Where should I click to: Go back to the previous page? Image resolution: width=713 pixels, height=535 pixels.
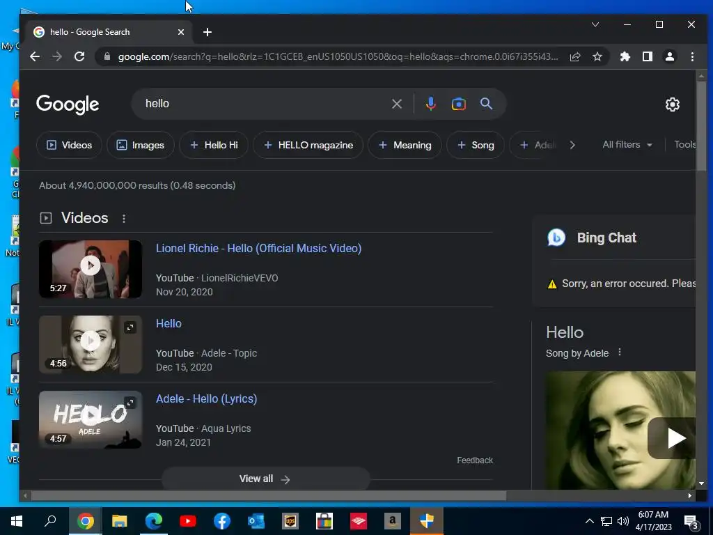(x=35, y=56)
